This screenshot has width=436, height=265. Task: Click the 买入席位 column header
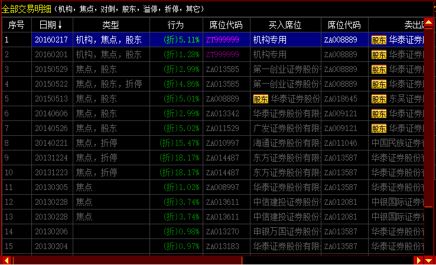pyautogui.click(x=285, y=25)
